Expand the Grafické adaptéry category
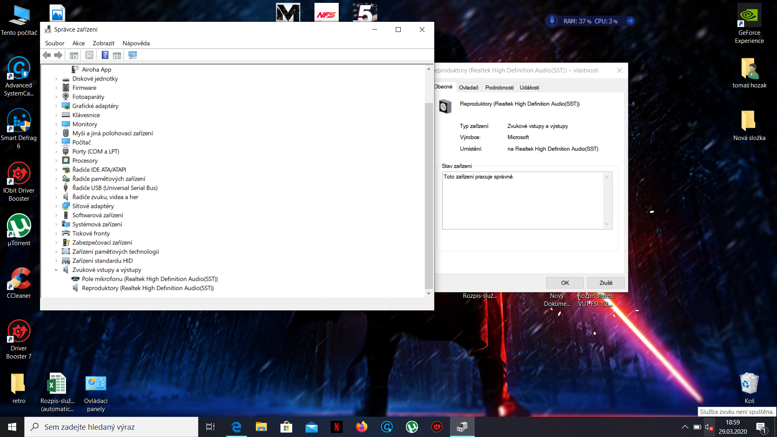 point(56,106)
